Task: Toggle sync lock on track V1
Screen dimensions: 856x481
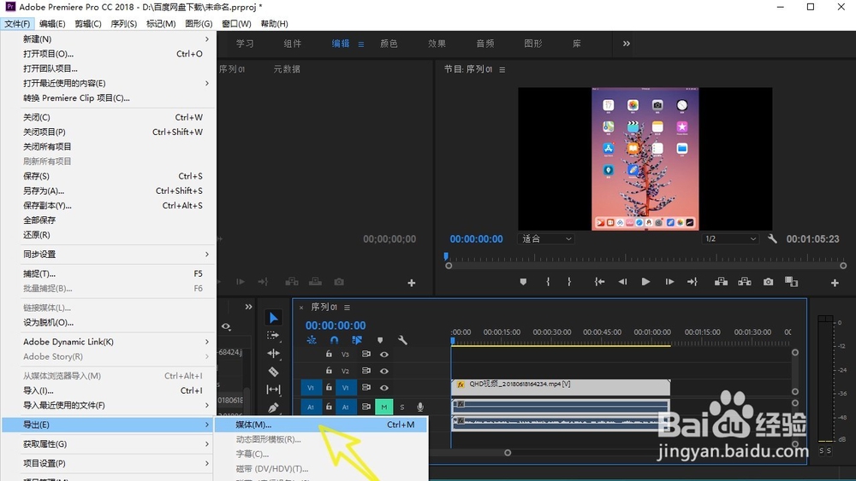Action: tap(366, 387)
